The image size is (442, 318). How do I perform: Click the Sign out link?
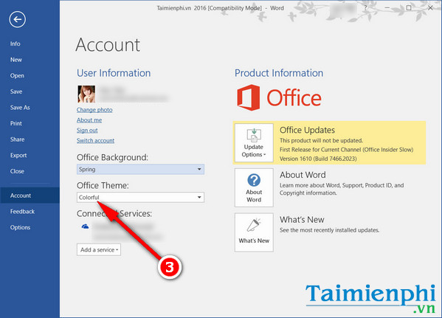click(87, 131)
